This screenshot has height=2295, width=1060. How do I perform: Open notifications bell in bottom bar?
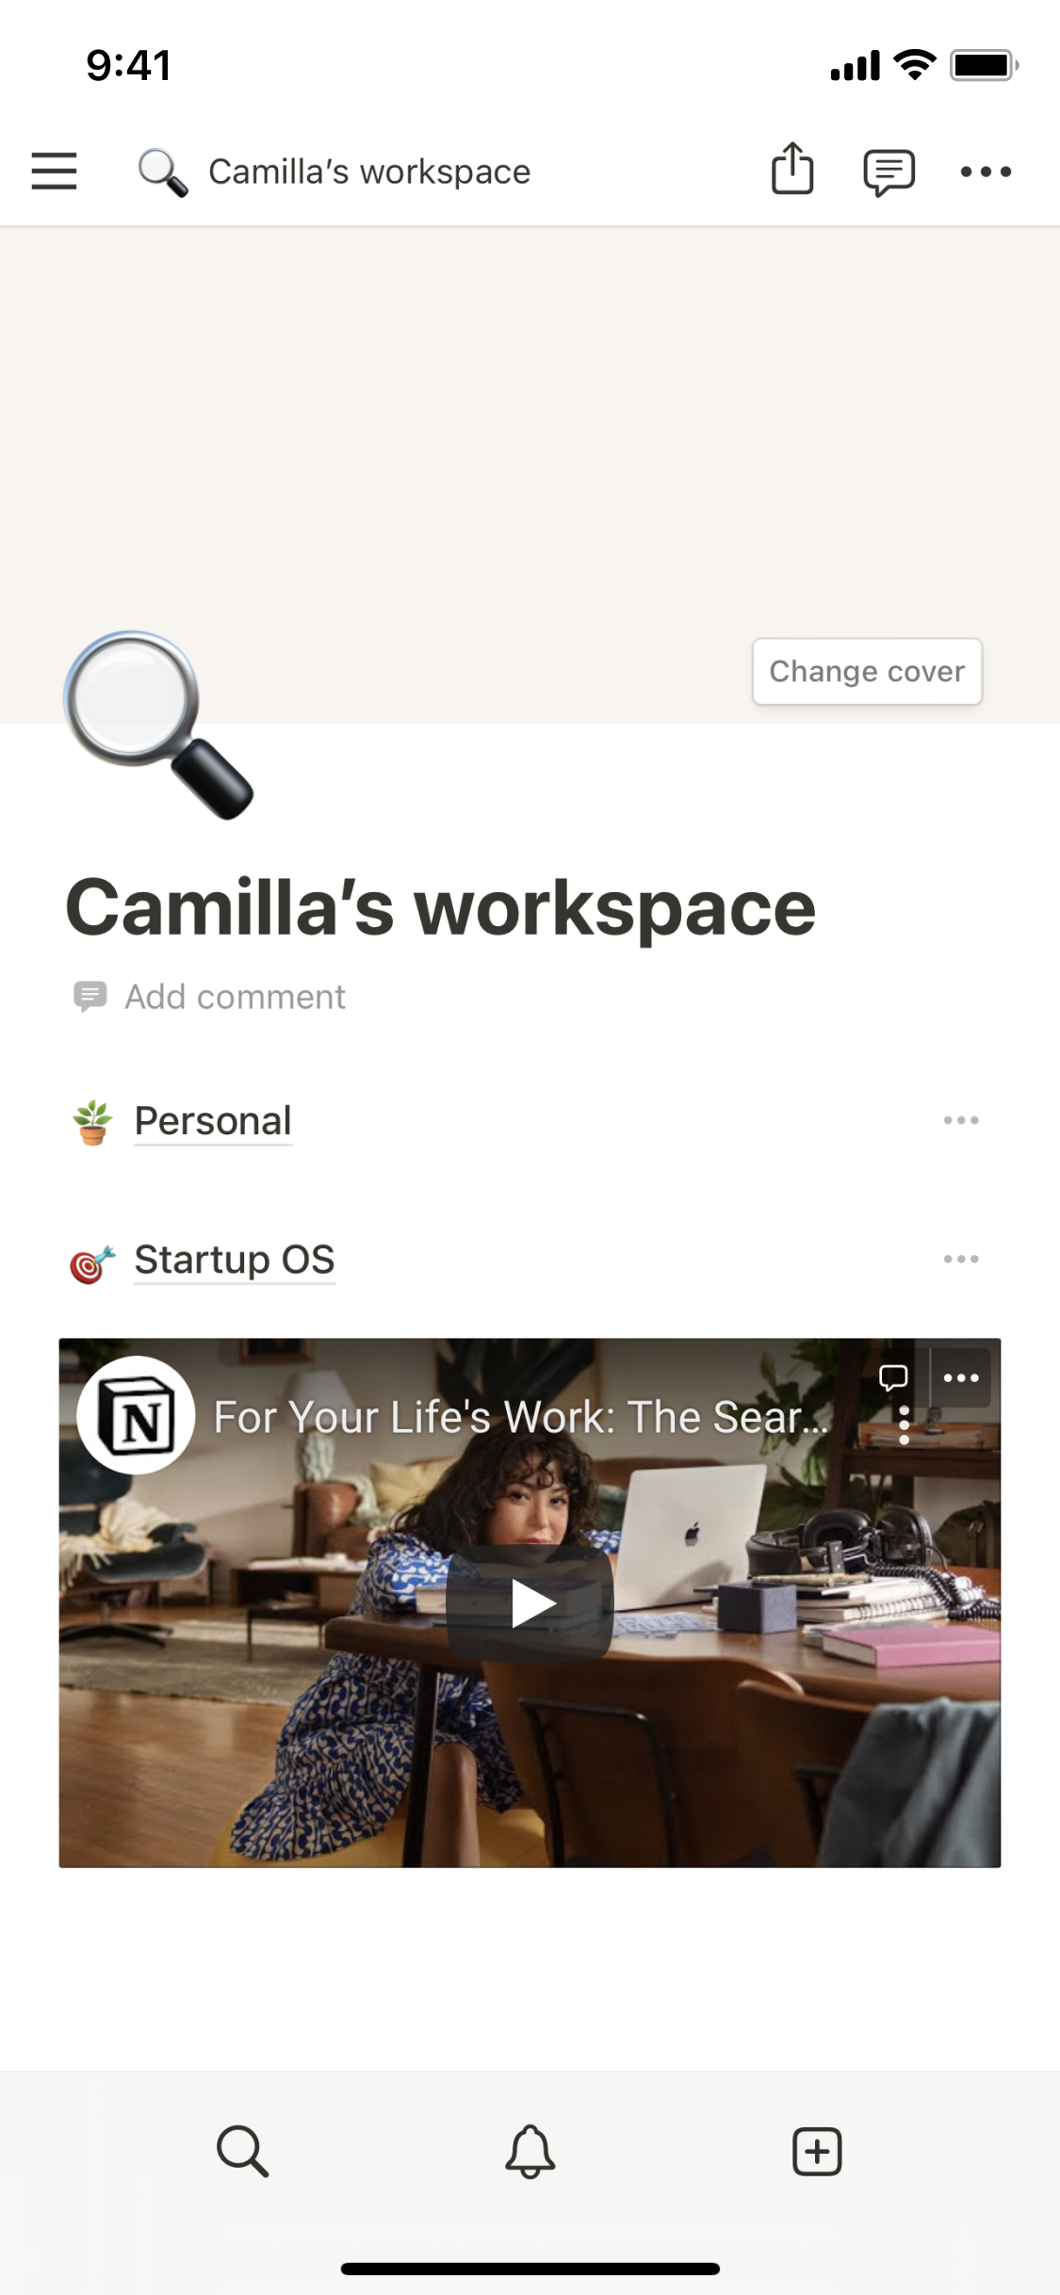click(x=530, y=2151)
